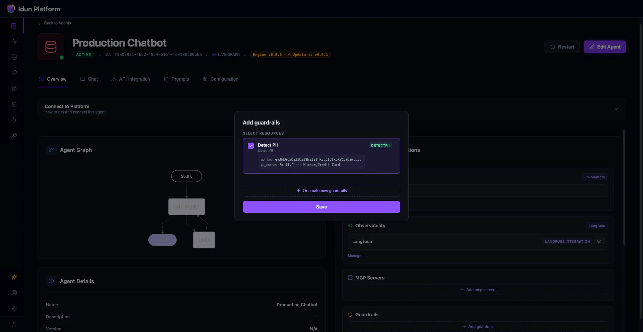Screen dimensions: 643x332
Task: Toggle the Detect PII checkbox
Action: [251, 146]
